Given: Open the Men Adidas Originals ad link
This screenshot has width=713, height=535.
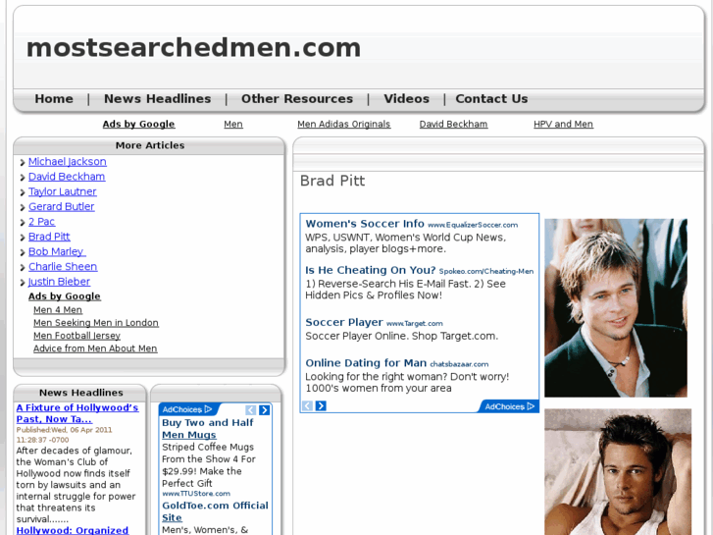Looking at the screenshot, I should (344, 124).
